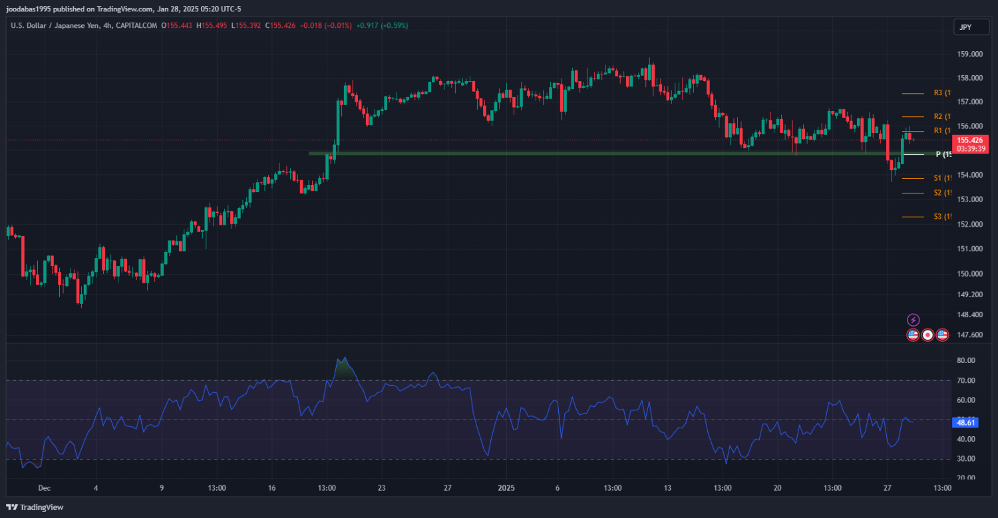Click the R1 pivot level label
Viewport: 998px width, 518px height.
click(x=941, y=130)
